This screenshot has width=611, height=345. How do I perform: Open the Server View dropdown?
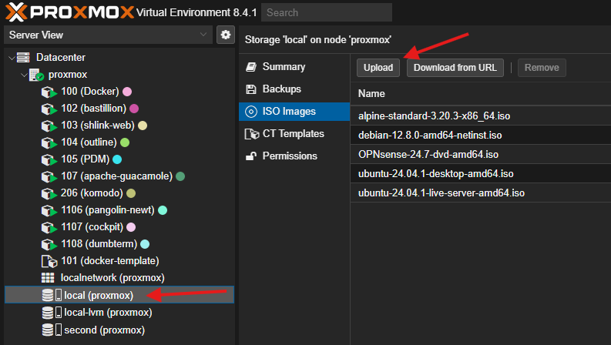click(109, 35)
